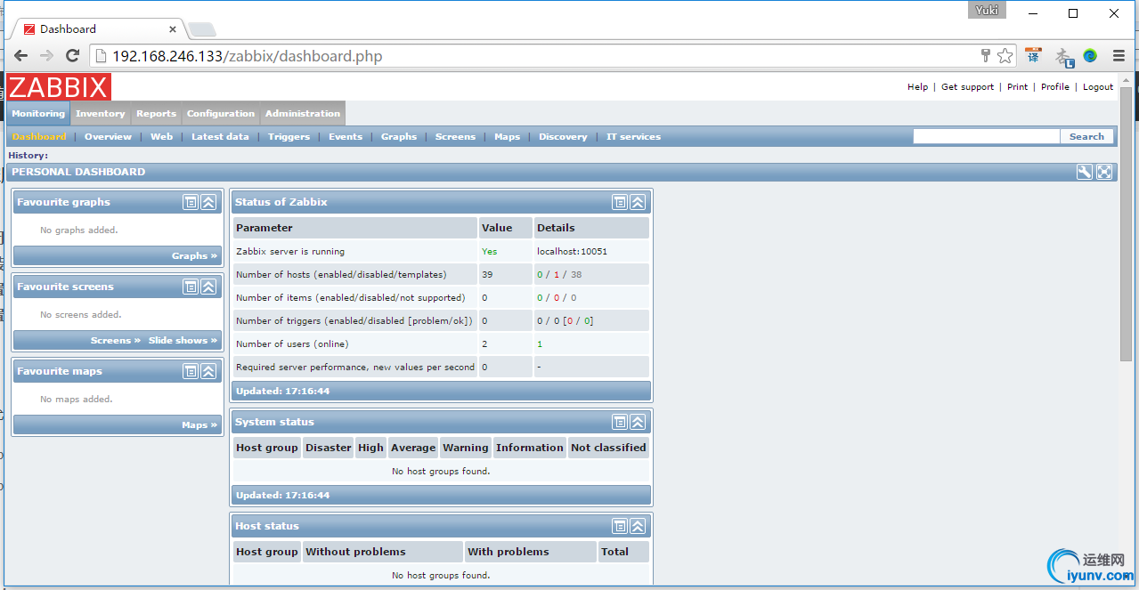The width and height of the screenshot is (1139, 590).
Task: Open System status widget menu icon
Action: click(x=620, y=422)
